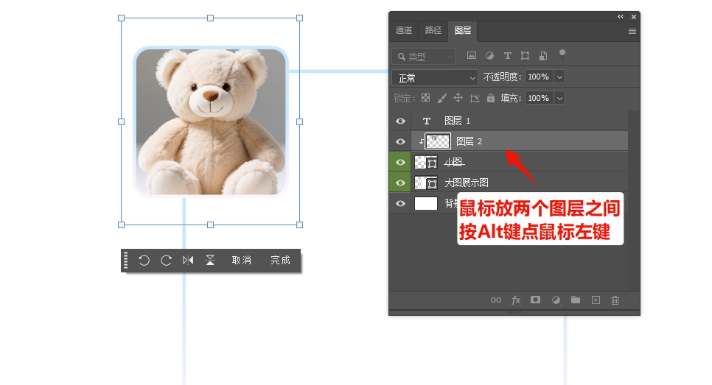This screenshot has width=712, height=385.
Task: Expand the 不透明度 opacity slider arrow
Action: [560, 77]
